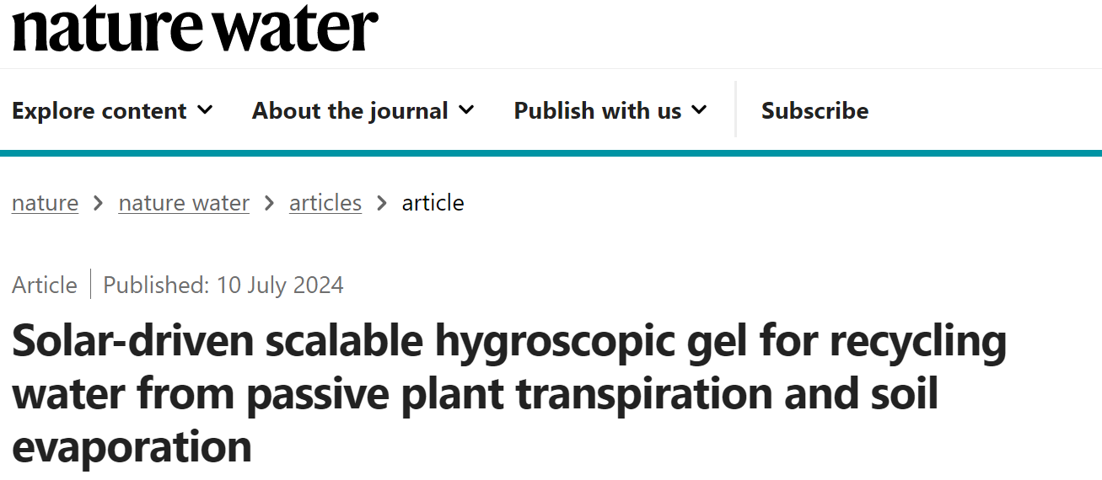Go to the nature water breadcrumb link
The width and height of the screenshot is (1102, 480).
coord(184,203)
